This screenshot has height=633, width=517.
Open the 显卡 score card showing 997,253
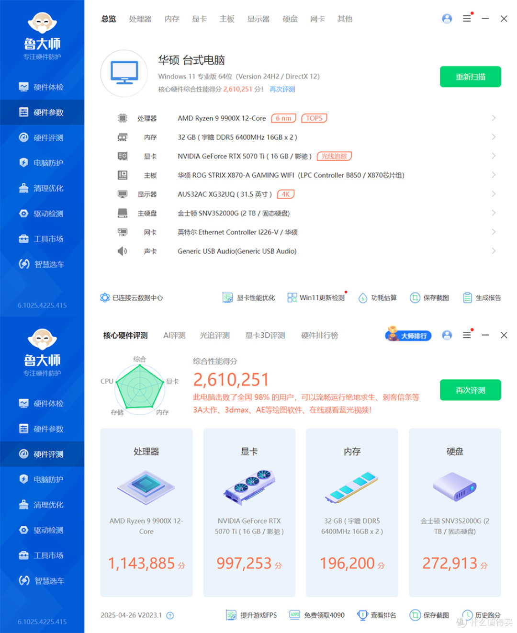pyautogui.click(x=249, y=513)
